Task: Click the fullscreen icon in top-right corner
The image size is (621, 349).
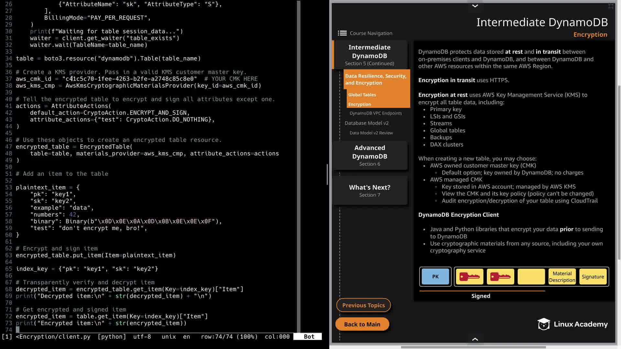Action: [611, 6]
